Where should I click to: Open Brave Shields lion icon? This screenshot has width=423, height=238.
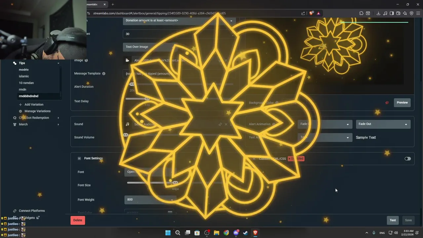pyautogui.click(x=311, y=13)
